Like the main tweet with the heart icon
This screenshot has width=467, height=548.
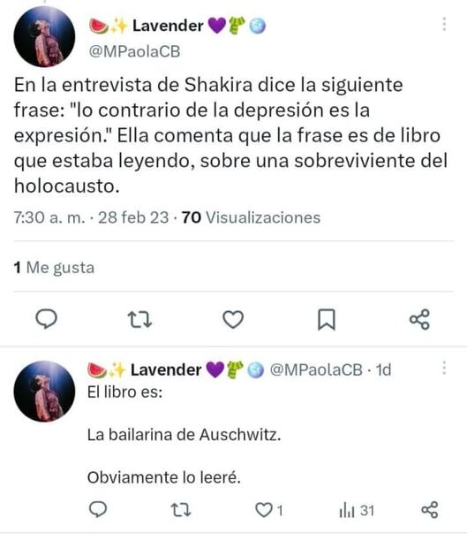[233, 319]
